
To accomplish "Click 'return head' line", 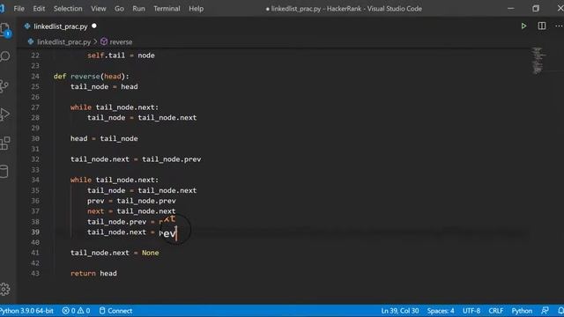I will 93,274.
